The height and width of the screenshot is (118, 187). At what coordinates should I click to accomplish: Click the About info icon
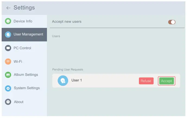tap(8, 102)
